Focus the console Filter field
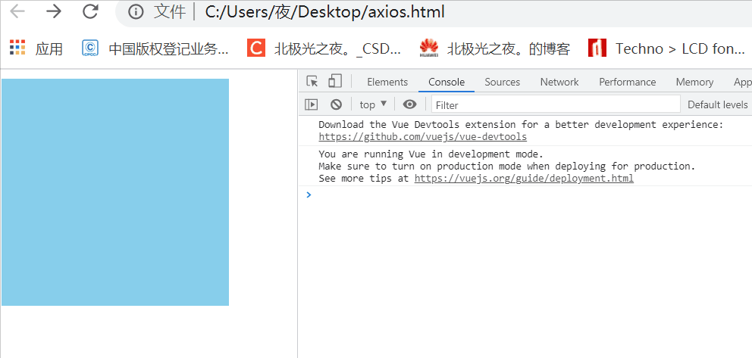The image size is (752, 358). 556,104
